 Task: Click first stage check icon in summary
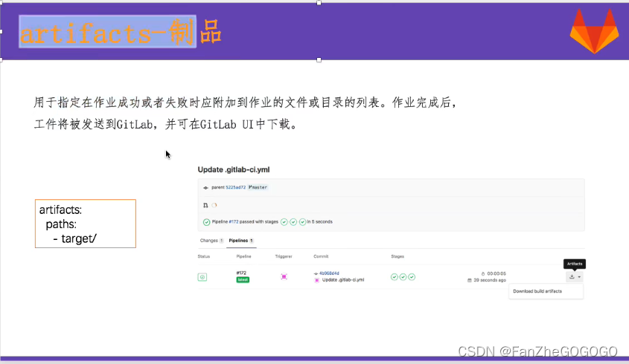point(284,222)
